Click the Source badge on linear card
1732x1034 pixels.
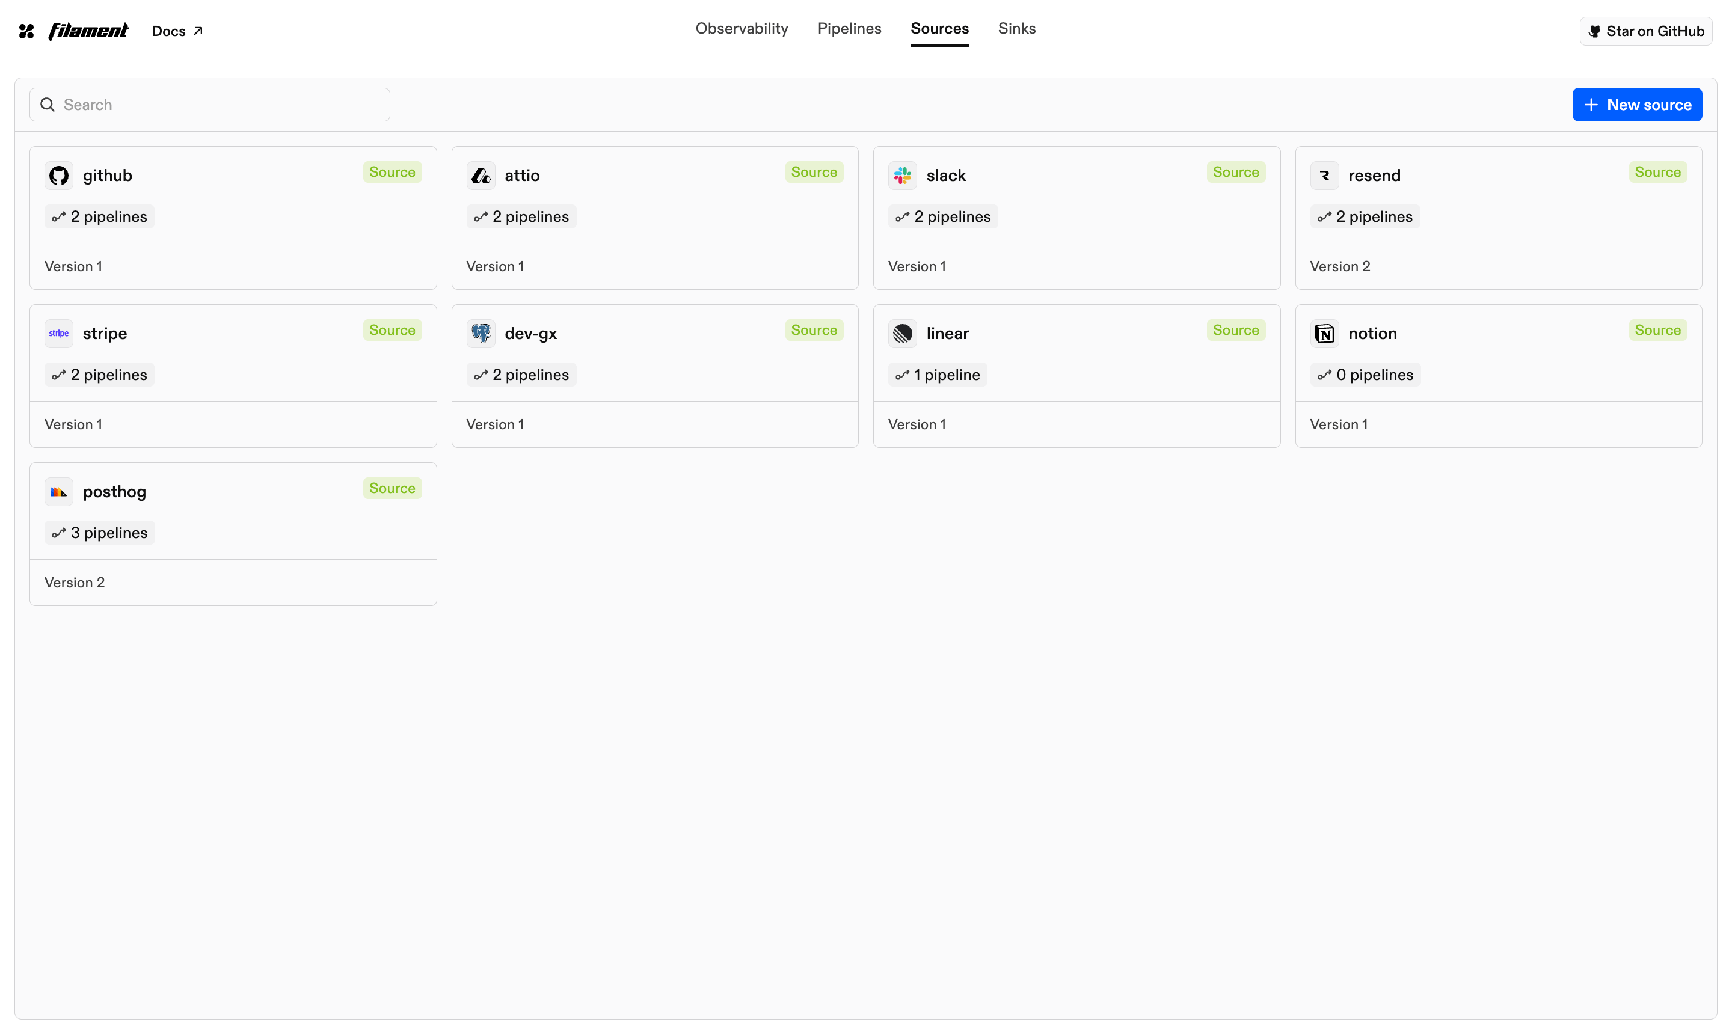pyautogui.click(x=1236, y=330)
